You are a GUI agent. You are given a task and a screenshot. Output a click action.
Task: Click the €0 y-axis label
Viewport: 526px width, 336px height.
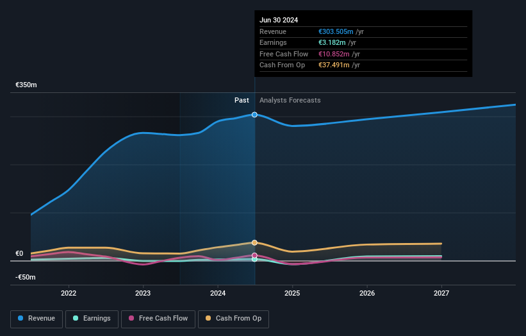pyautogui.click(x=19, y=253)
